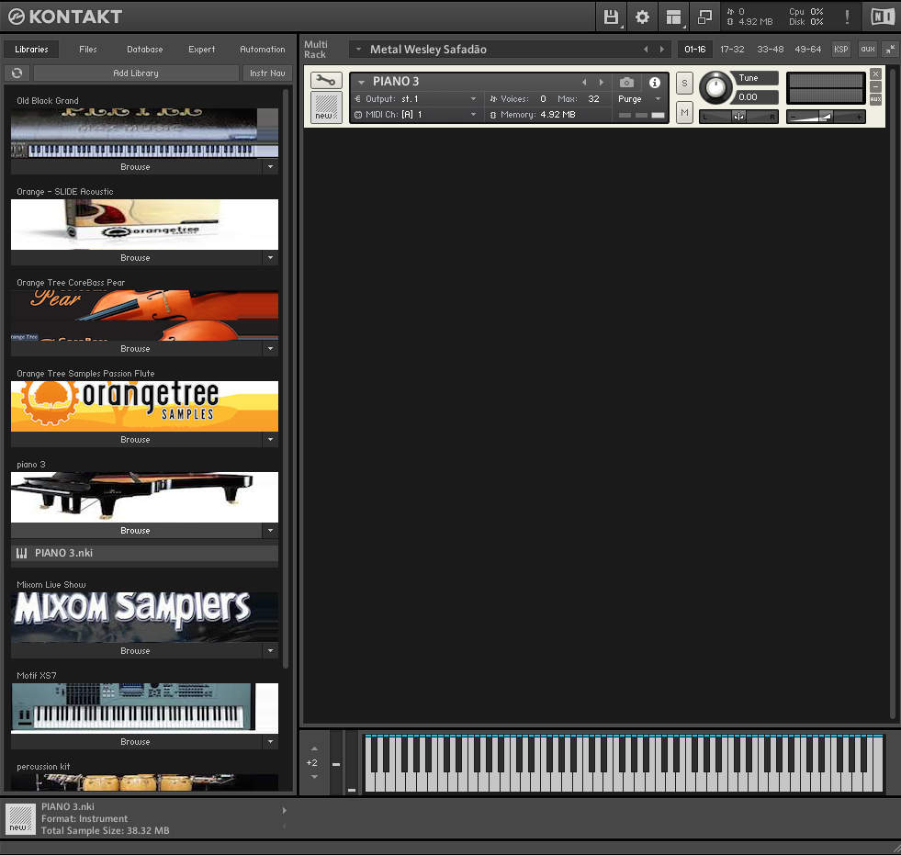Load next PIANO 3 instrument preset
Viewport: 901px width, 855px height.
pos(602,82)
